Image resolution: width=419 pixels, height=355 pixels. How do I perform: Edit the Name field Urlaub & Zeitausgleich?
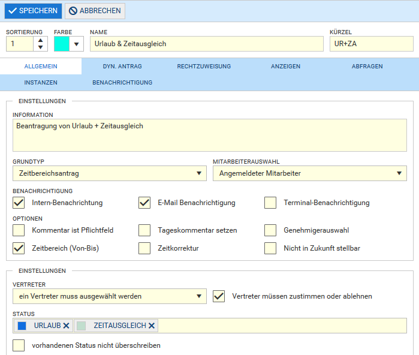(207, 44)
